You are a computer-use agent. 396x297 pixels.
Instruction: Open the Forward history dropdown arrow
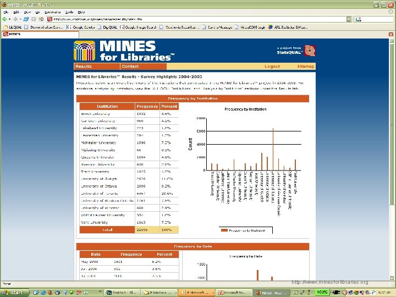[20, 19]
